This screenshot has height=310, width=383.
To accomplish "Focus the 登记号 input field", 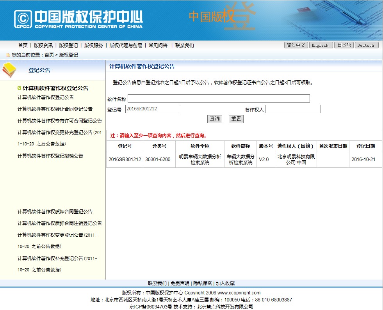I will coord(153,109).
